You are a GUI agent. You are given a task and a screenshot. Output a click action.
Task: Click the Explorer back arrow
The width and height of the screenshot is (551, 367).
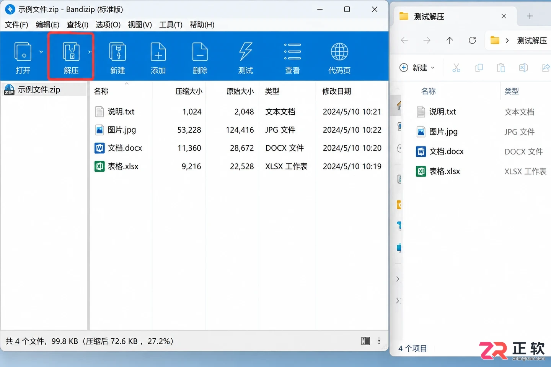[x=404, y=41]
